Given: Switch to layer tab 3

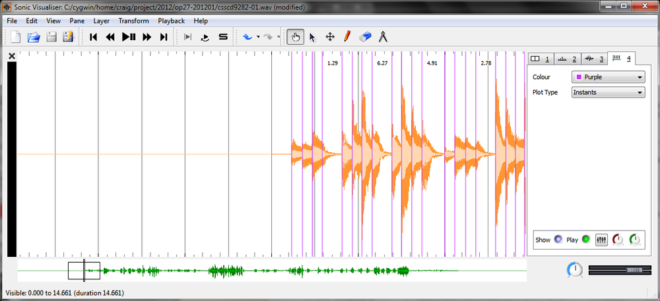Looking at the screenshot, I should pos(595,59).
